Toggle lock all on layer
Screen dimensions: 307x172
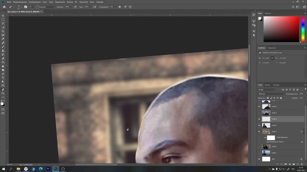coord(281,98)
